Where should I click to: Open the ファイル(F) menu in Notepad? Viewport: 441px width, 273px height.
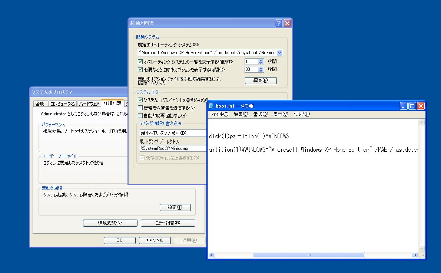point(219,114)
